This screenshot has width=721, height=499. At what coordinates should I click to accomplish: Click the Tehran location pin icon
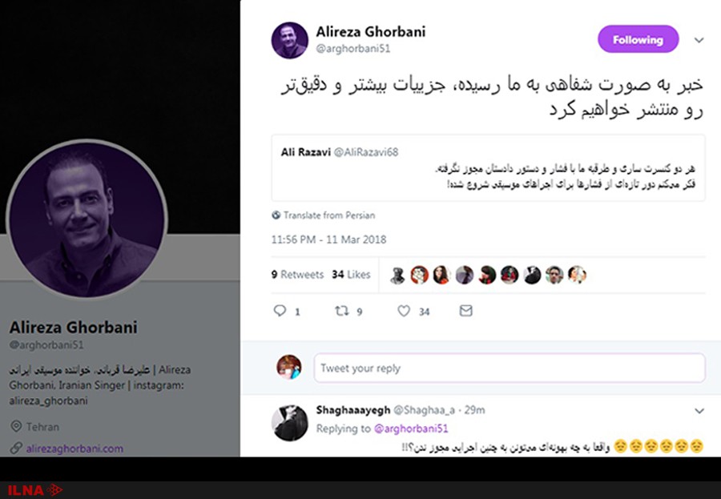coord(16,426)
